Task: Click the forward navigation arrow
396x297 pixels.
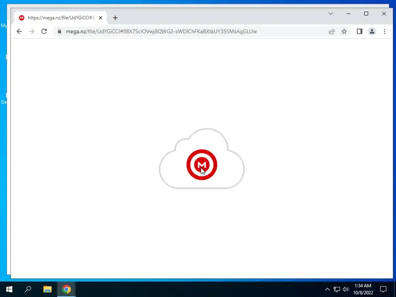Action: click(32, 31)
